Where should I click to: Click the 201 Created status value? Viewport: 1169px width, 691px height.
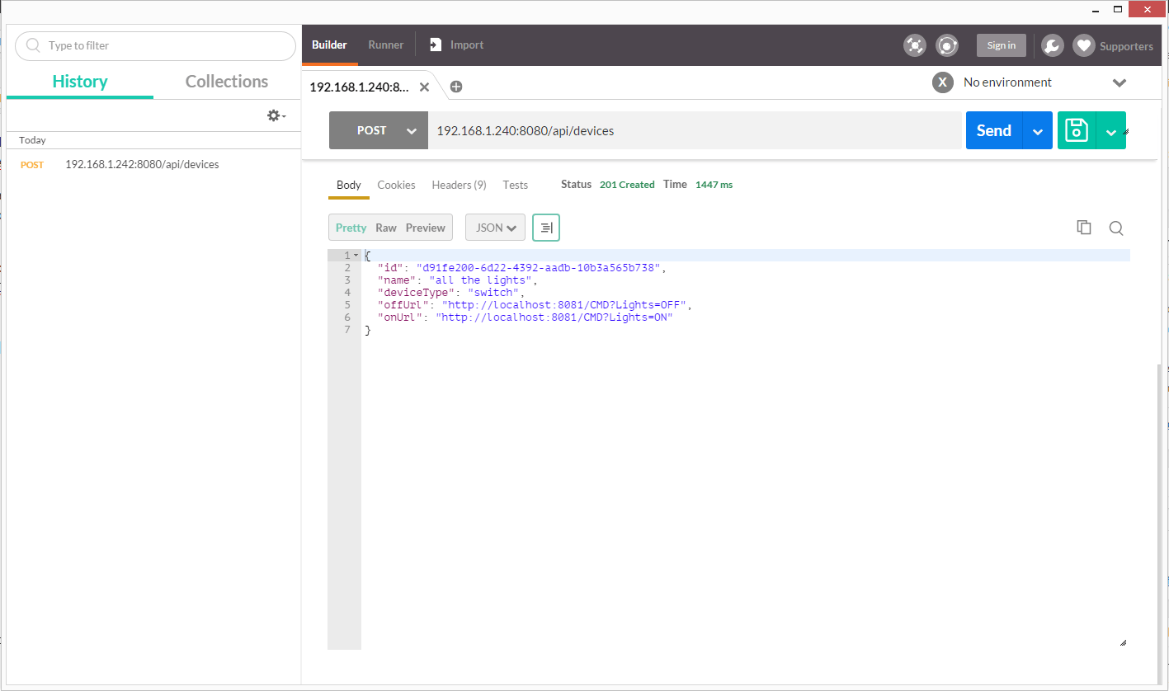pos(627,185)
